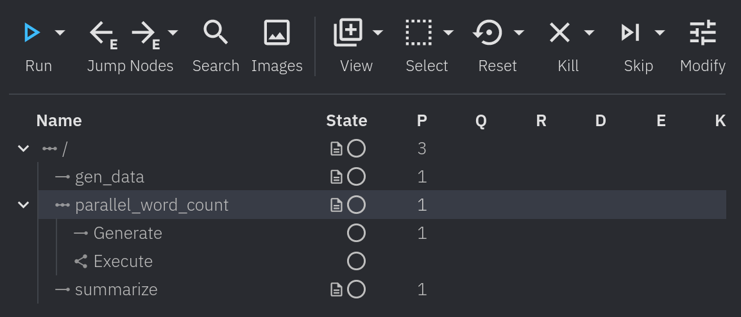
Task: Open the Select dropdown arrow
Action: (x=448, y=32)
